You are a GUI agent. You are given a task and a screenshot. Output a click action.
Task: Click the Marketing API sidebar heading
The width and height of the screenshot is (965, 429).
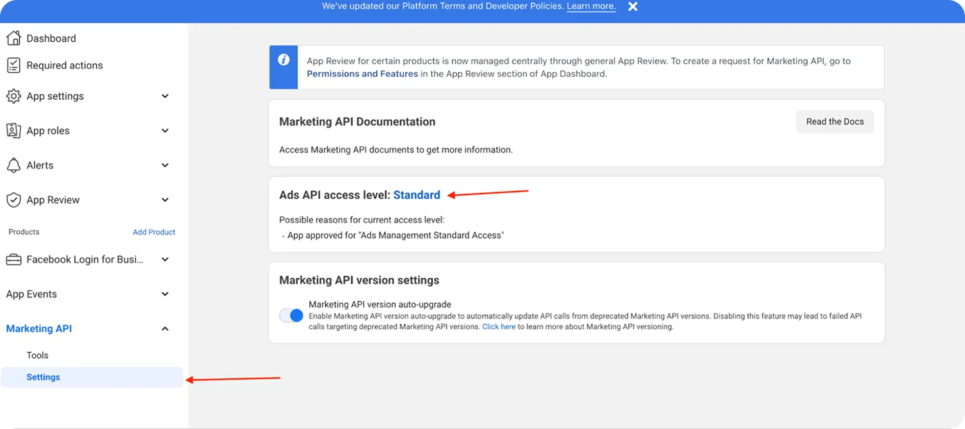pyautogui.click(x=39, y=328)
